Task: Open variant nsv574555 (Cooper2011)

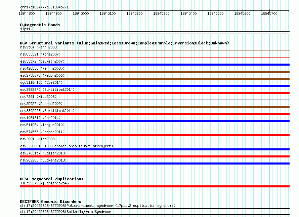Action: point(42,132)
